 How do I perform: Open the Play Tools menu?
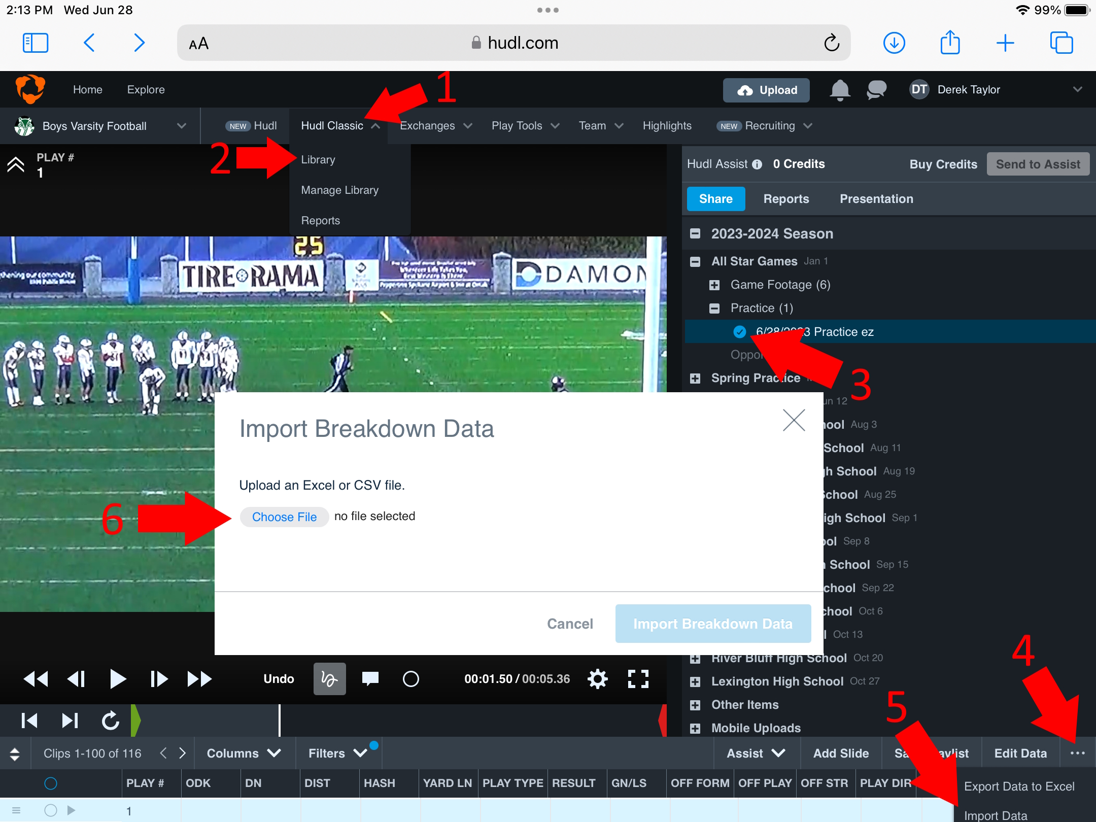tap(526, 126)
